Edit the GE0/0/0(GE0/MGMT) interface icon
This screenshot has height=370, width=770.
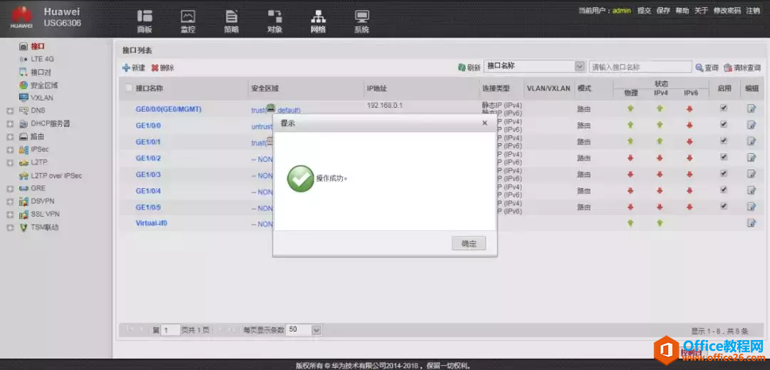pos(751,109)
